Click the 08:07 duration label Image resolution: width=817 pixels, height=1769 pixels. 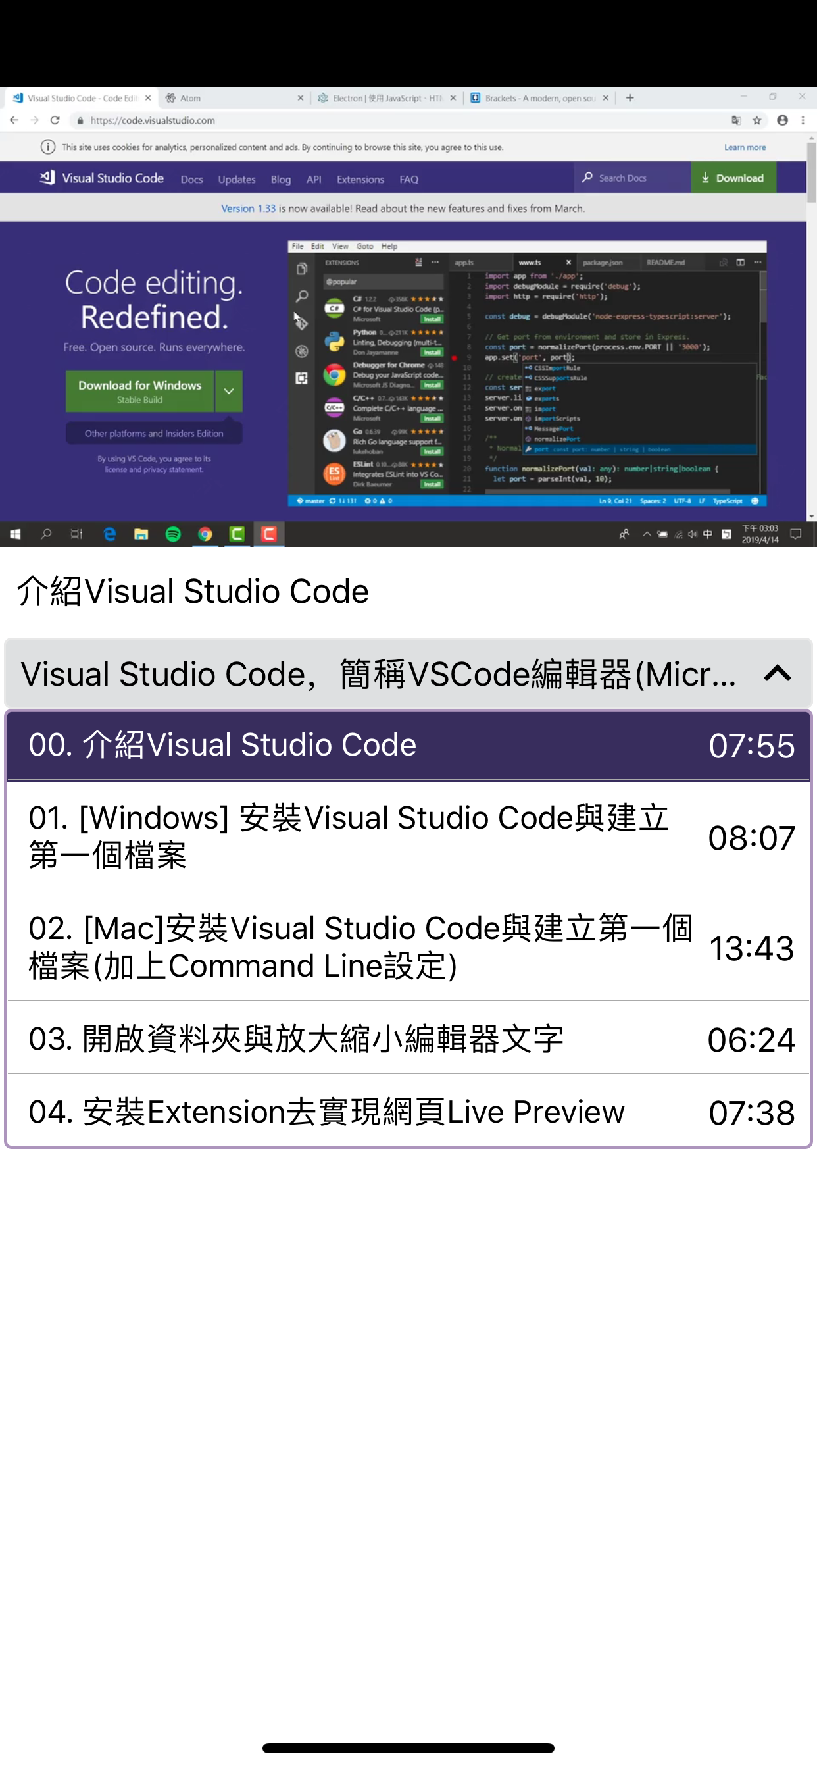pos(751,838)
